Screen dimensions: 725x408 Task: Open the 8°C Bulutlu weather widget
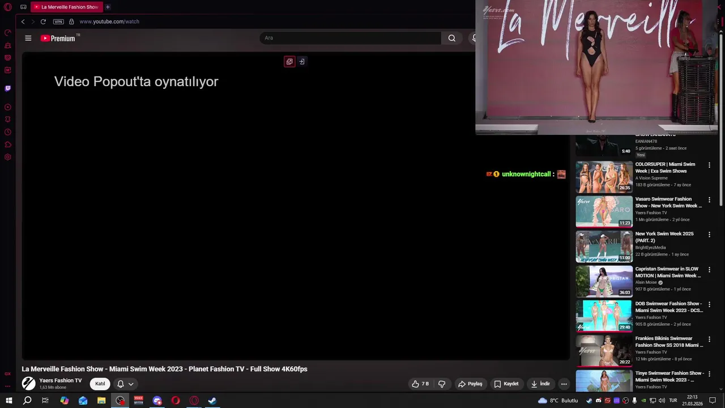[x=558, y=401]
